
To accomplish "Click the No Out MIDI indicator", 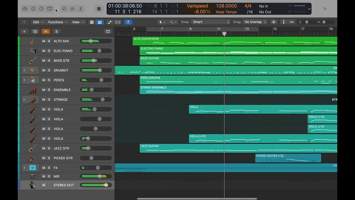I will click(265, 12).
